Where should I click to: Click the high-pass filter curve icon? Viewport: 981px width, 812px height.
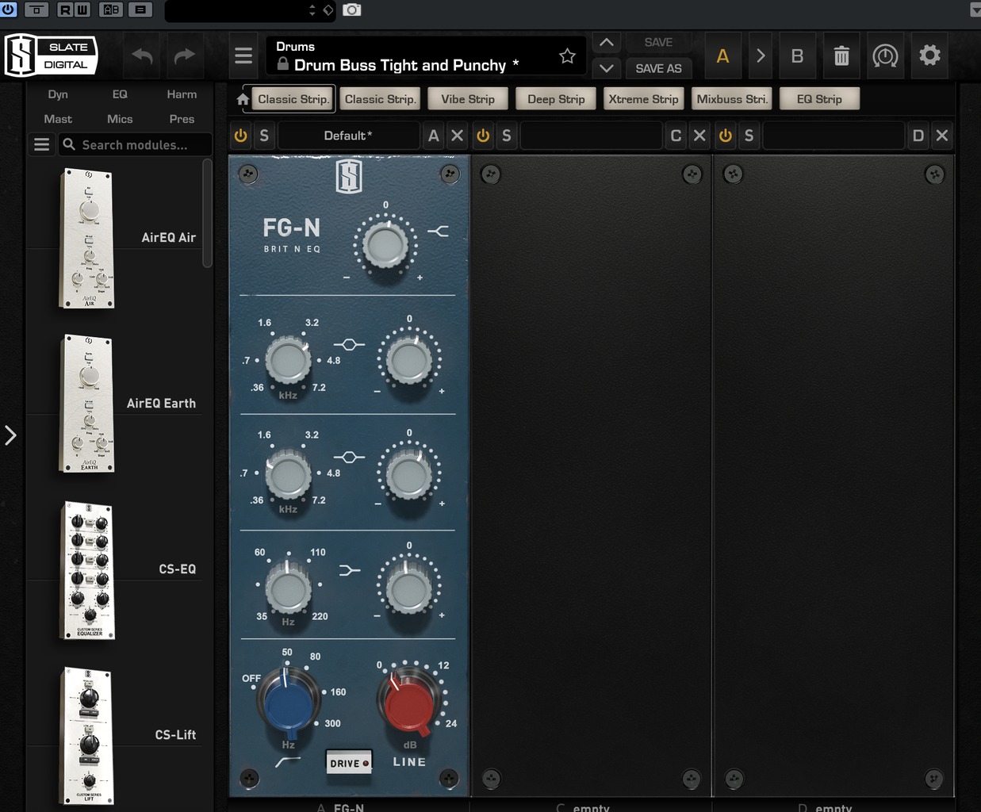pos(288,761)
